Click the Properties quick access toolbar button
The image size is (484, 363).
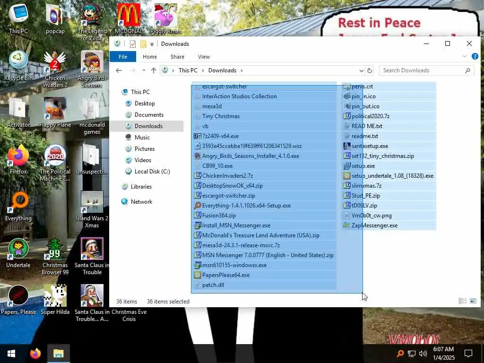(x=133, y=44)
